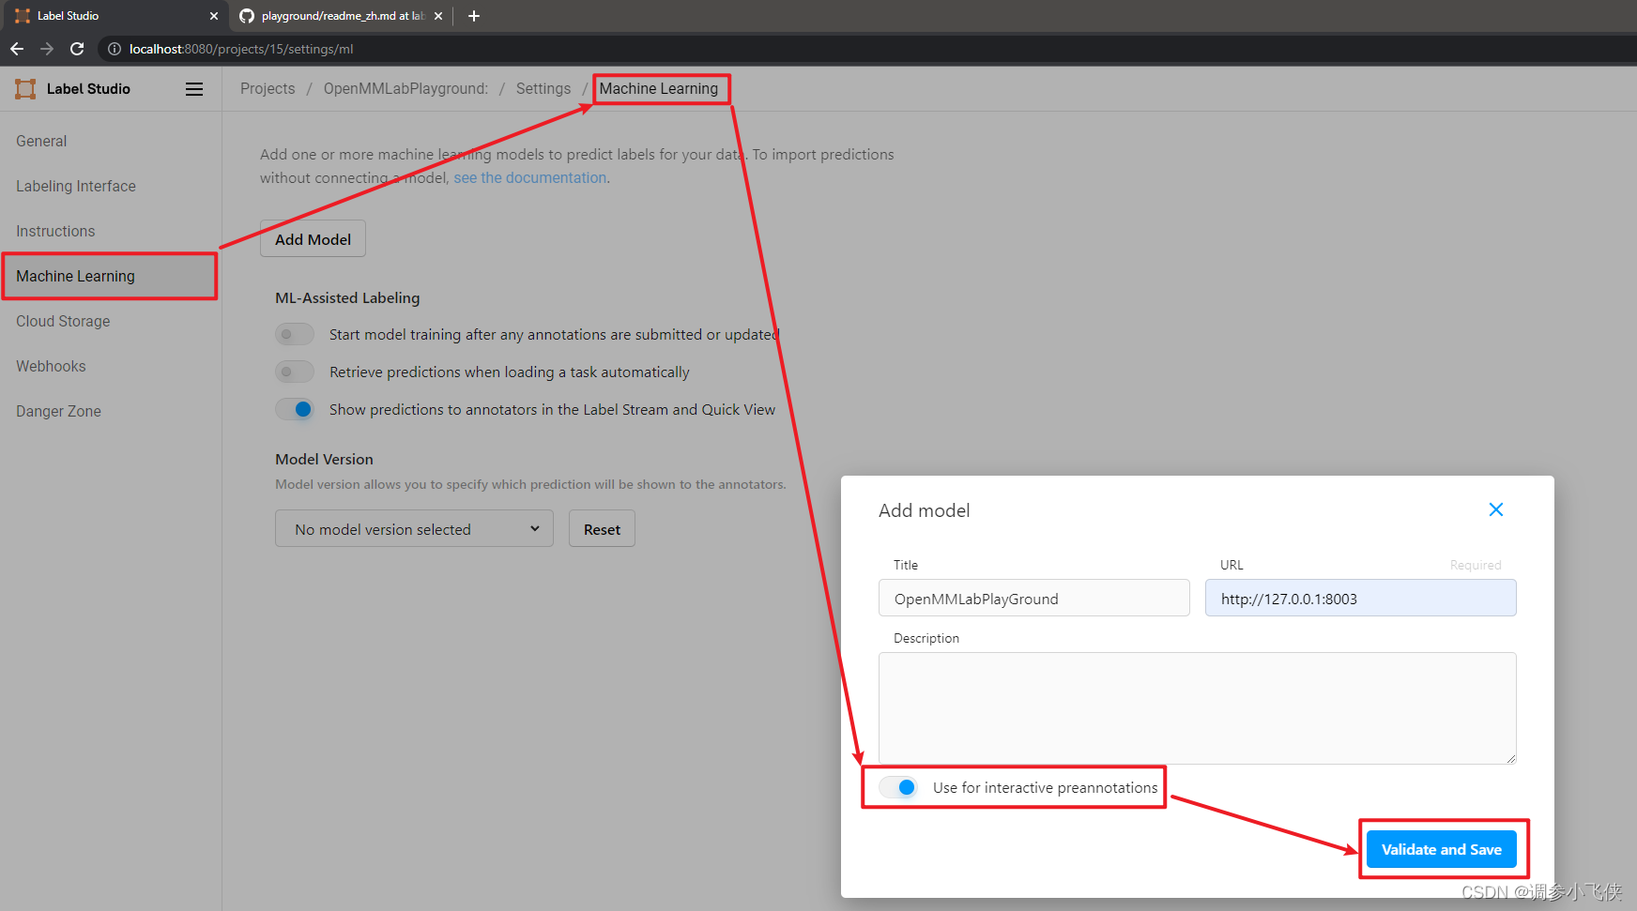Go to Labeling Interface settings

(x=76, y=186)
